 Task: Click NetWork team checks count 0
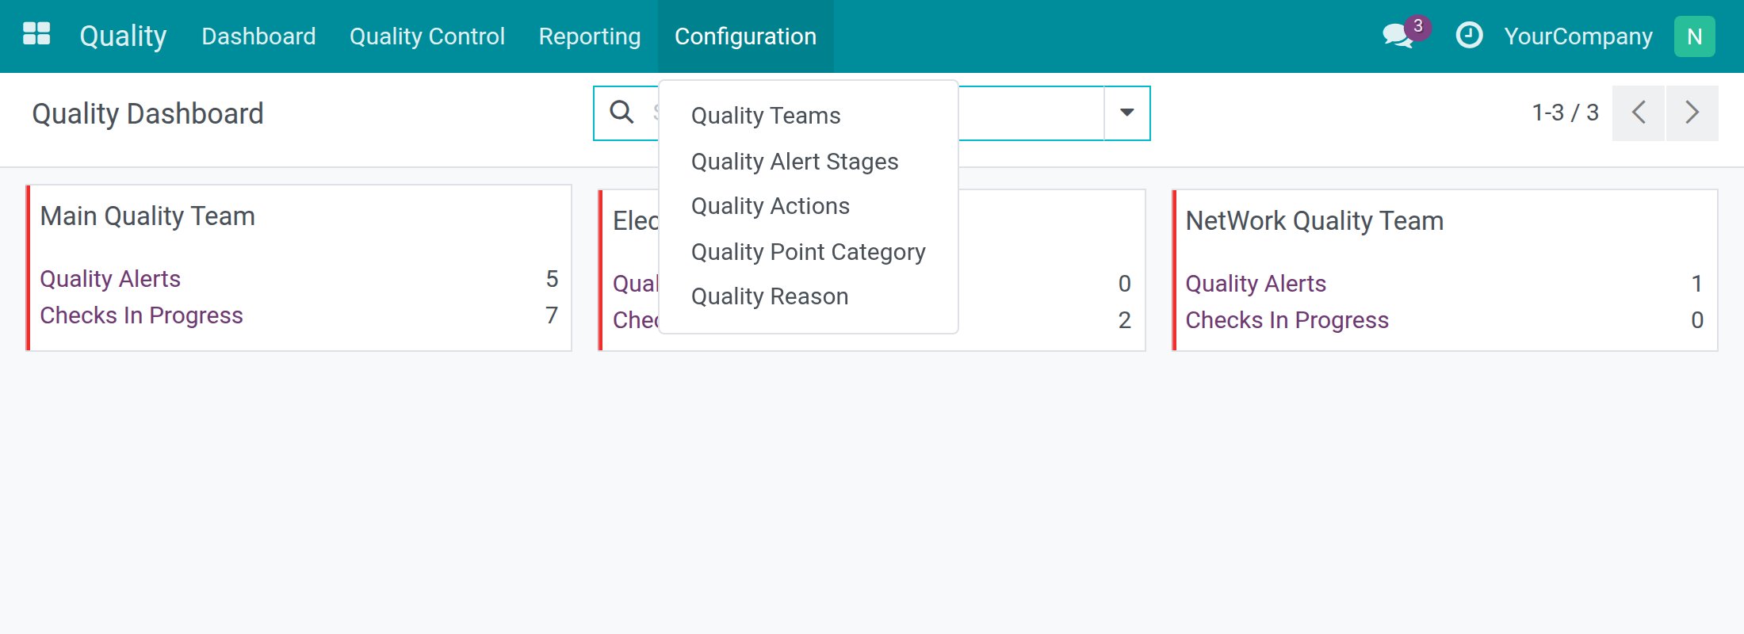1696,320
